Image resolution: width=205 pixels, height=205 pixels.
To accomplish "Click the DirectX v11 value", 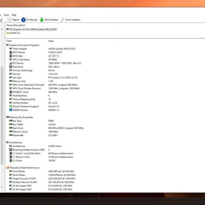I will [54, 106].
